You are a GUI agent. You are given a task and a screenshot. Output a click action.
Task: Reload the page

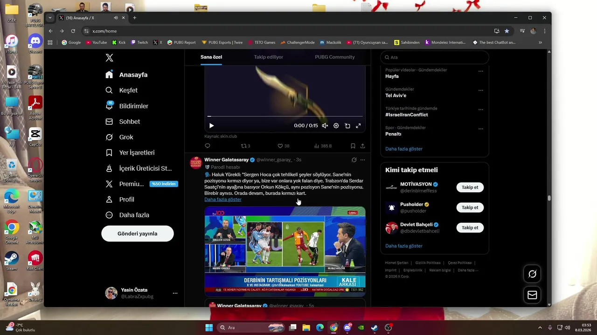click(73, 31)
